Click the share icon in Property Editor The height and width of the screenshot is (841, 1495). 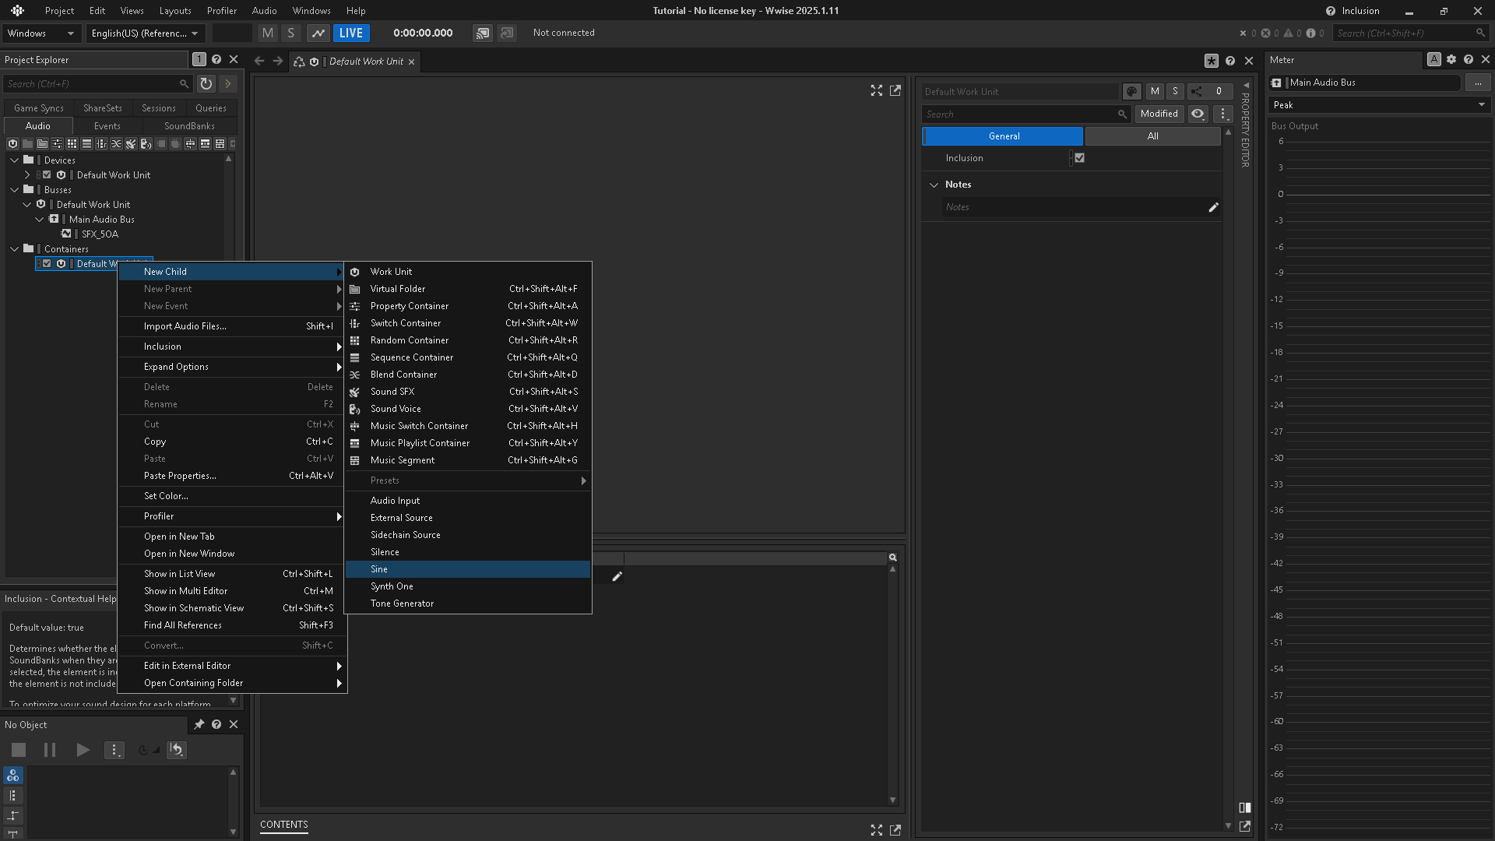click(x=1197, y=91)
